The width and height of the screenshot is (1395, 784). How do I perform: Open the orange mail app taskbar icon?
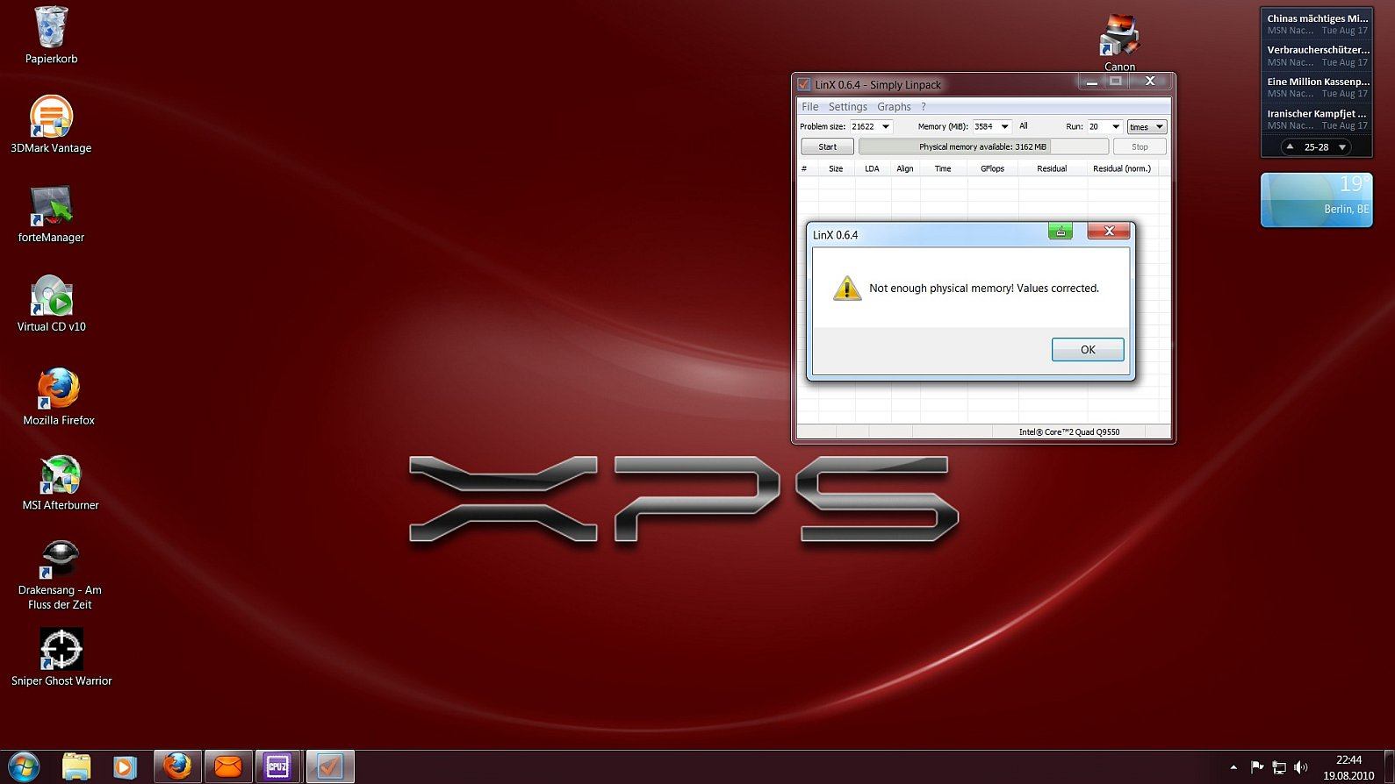tap(228, 766)
